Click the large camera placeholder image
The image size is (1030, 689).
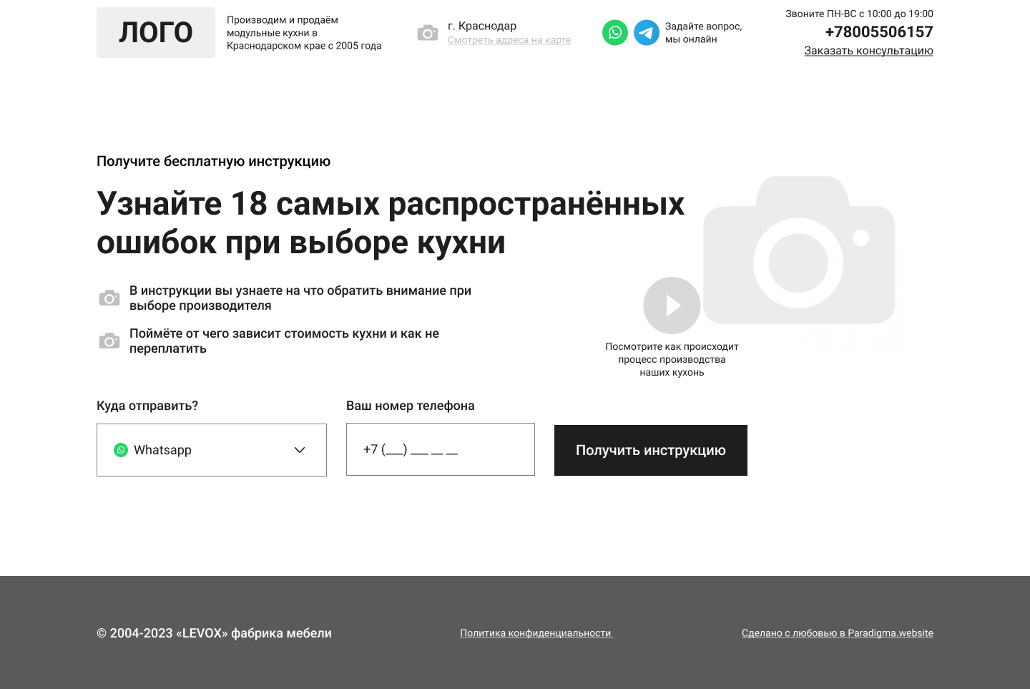(799, 263)
